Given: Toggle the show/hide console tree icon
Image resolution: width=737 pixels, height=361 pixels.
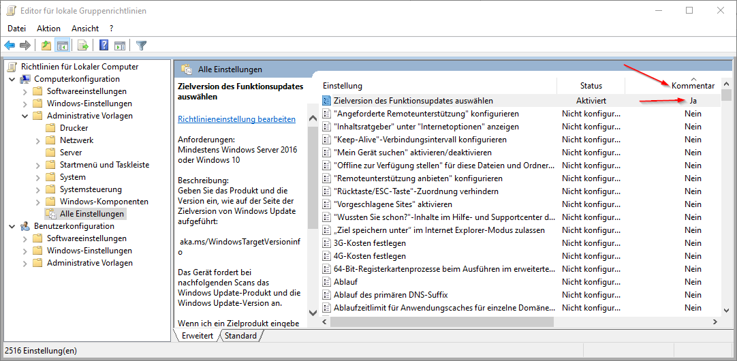Looking at the screenshot, I should click(61, 45).
